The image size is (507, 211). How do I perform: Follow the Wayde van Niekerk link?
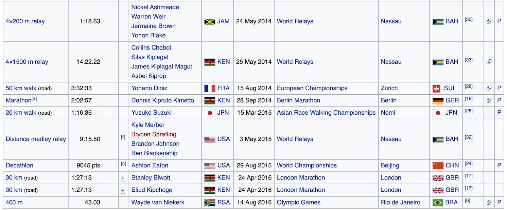[x=158, y=203]
